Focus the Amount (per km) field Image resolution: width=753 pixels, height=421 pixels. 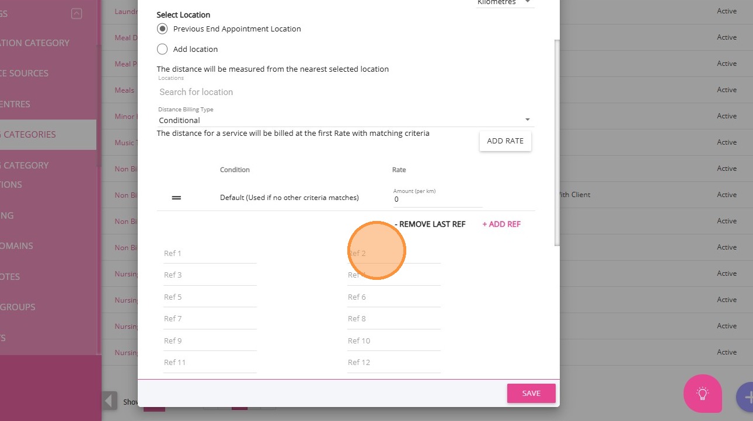tap(438, 199)
